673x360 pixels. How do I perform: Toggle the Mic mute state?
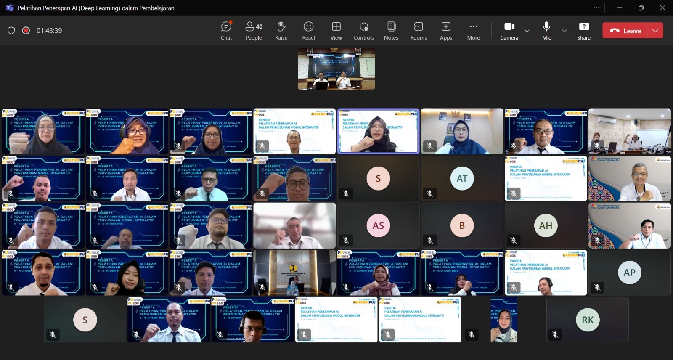(x=546, y=31)
